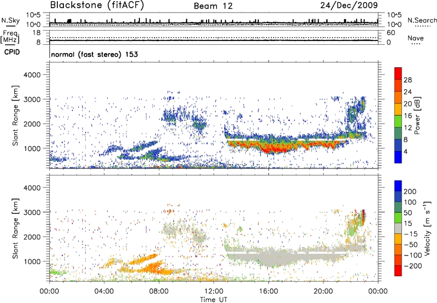Screen dimensions: 437x303
Task: Click the '−50' label on Velocity colorbar
Action: (x=411, y=245)
